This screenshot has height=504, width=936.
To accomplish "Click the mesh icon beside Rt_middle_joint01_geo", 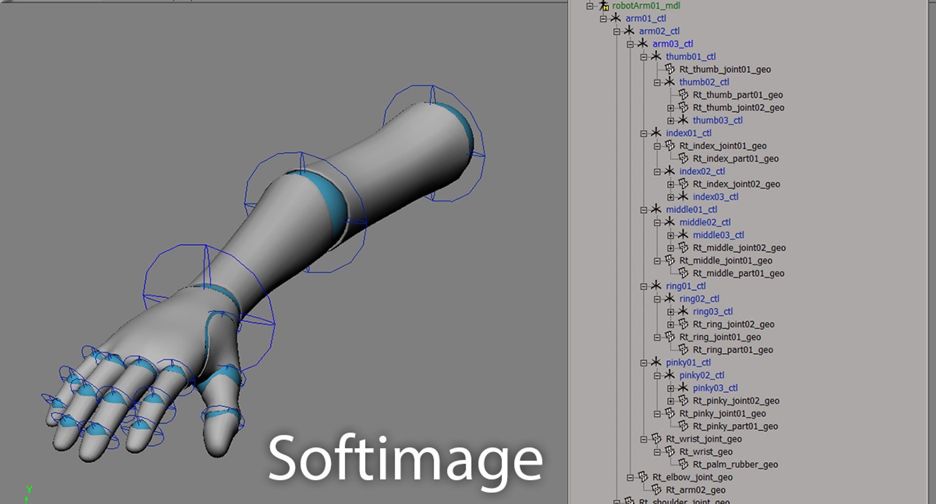I will [670, 260].
